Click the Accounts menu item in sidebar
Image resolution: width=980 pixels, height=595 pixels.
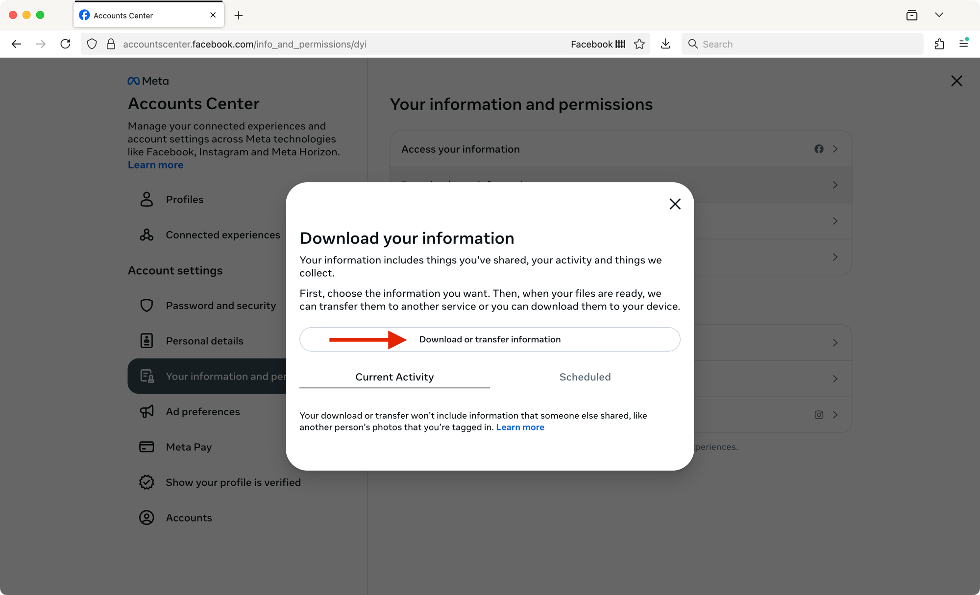tap(188, 517)
